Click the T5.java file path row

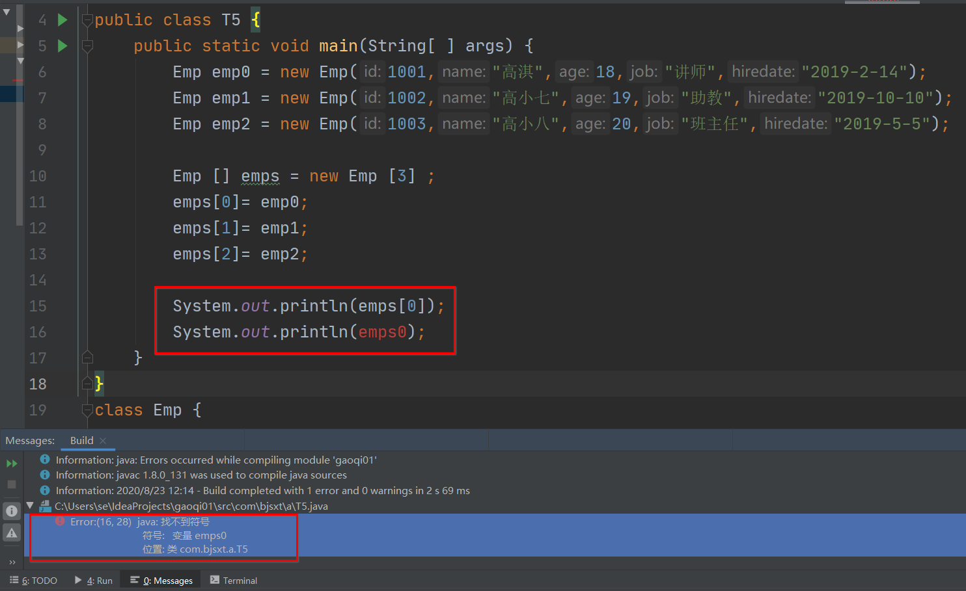pyautogui.click(x=191, y=506)
